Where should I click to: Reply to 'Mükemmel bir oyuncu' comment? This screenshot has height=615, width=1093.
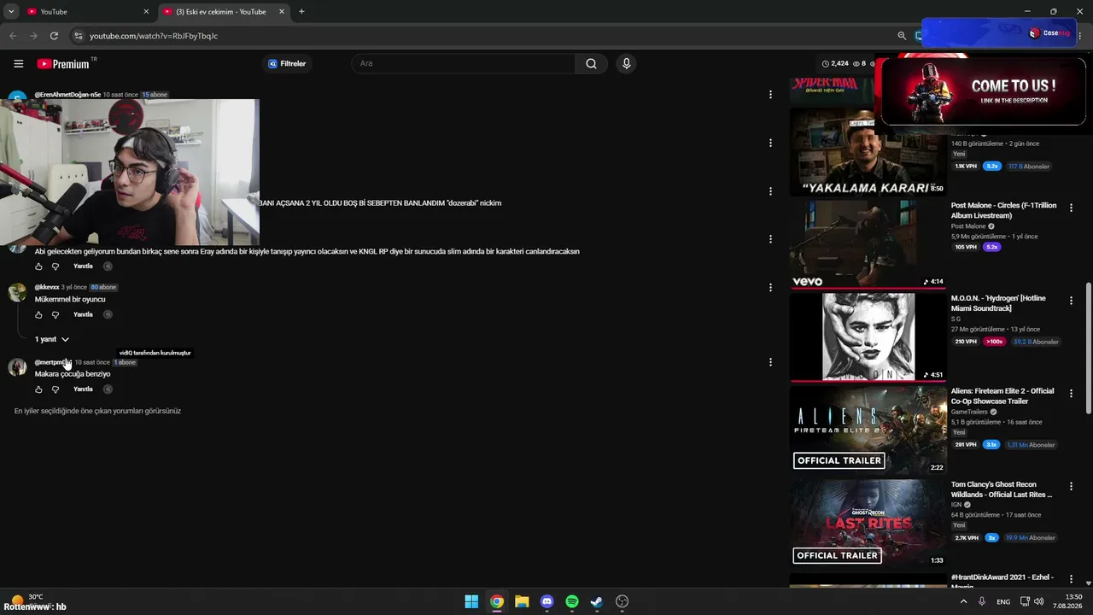click(x=83, y=315)
